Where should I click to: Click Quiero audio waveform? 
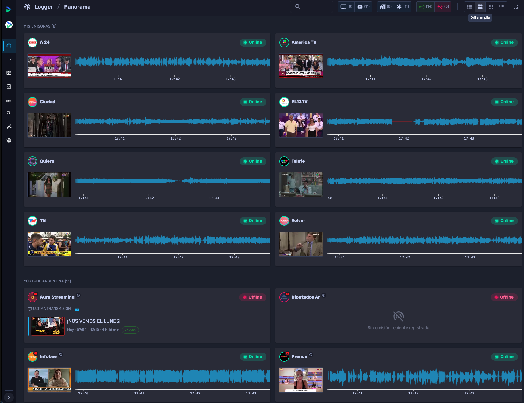(x=172, y=181)
